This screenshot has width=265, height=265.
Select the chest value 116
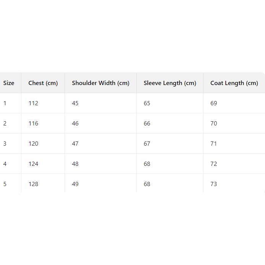tap(33, 124)
